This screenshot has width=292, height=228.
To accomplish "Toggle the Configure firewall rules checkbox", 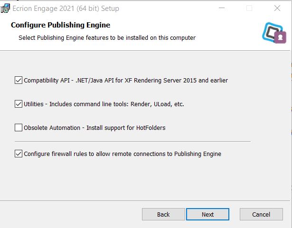I will point(19,154).
